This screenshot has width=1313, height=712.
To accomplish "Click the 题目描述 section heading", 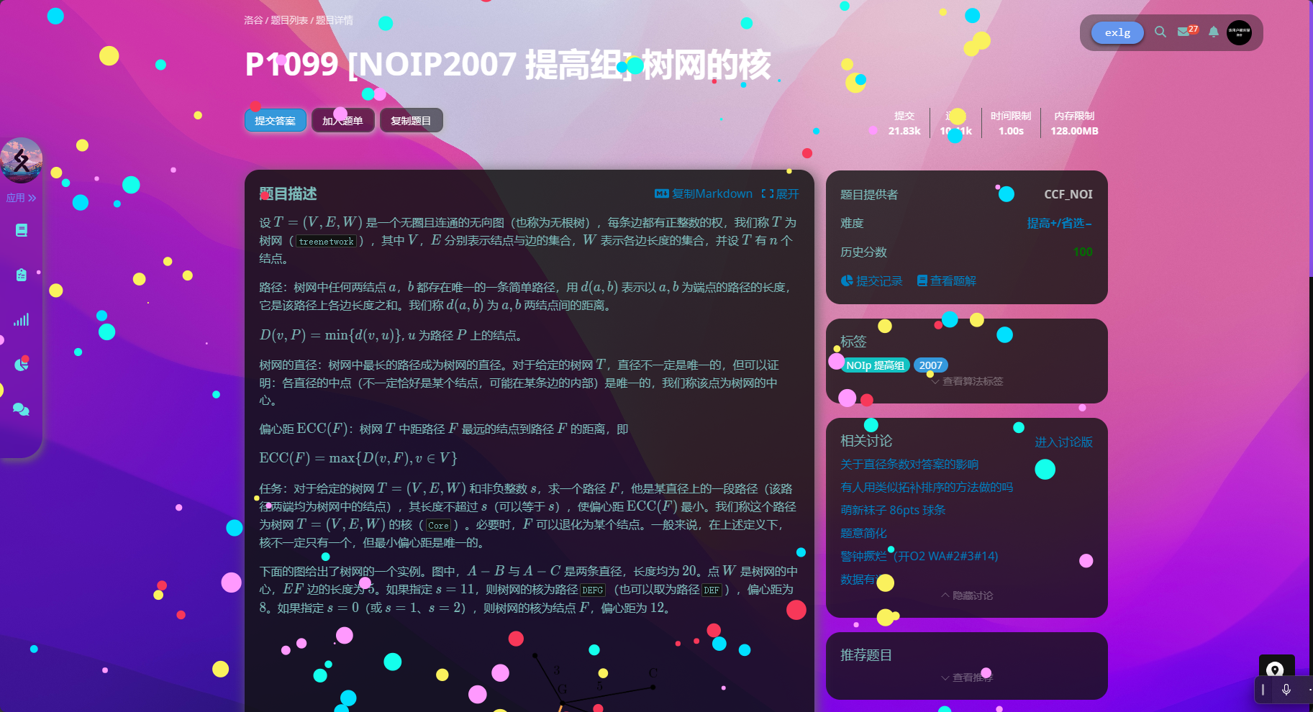I will click(x=288, y=193).
